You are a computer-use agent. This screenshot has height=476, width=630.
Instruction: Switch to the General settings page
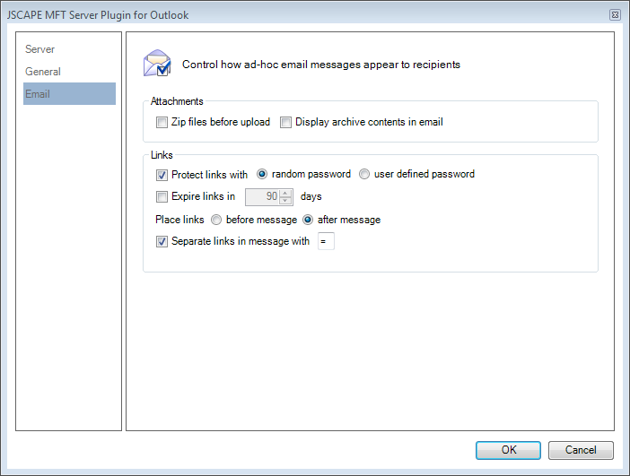click(x=43, y=72)
